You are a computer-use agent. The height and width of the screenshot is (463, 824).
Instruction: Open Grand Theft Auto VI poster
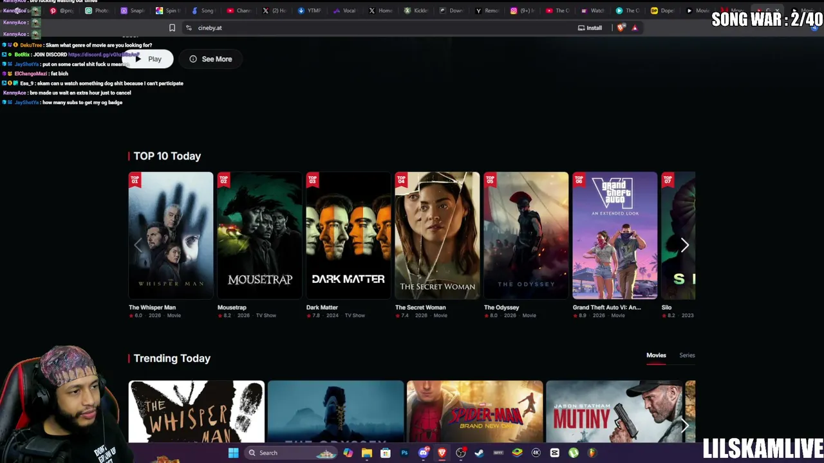(615, 235)
